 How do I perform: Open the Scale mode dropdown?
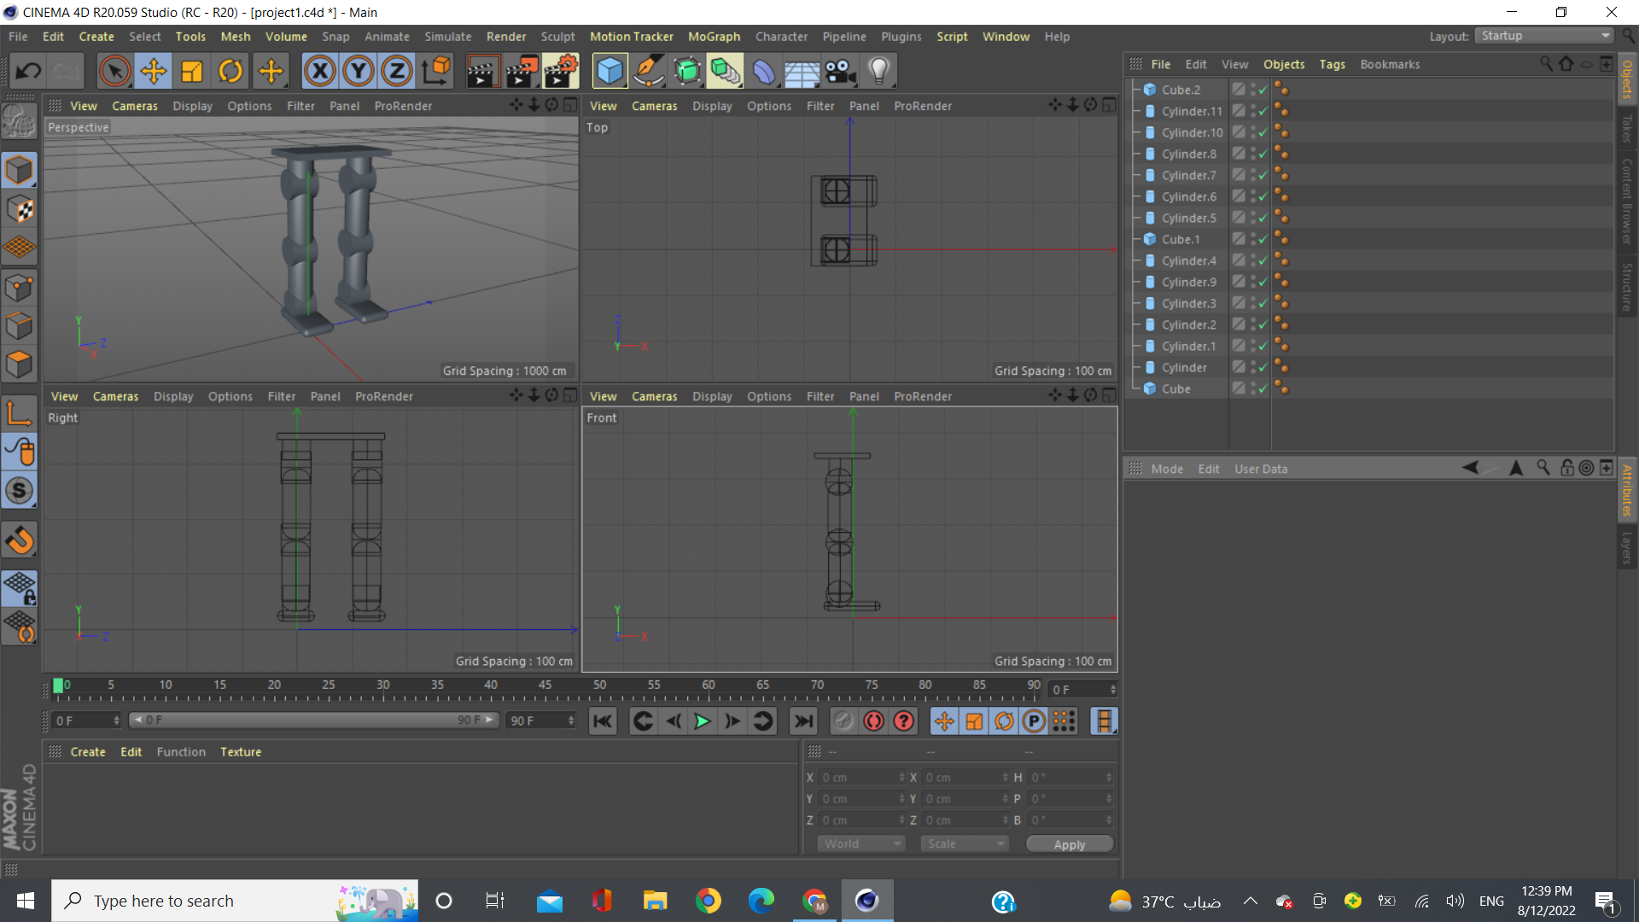pyautogui.click(x=965, y=843)
